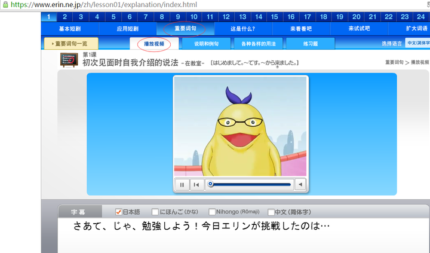Viewport: 430px width, 253px height.
Task: Open the 扩大词语 menu section
Action: (x=409, y=29)
